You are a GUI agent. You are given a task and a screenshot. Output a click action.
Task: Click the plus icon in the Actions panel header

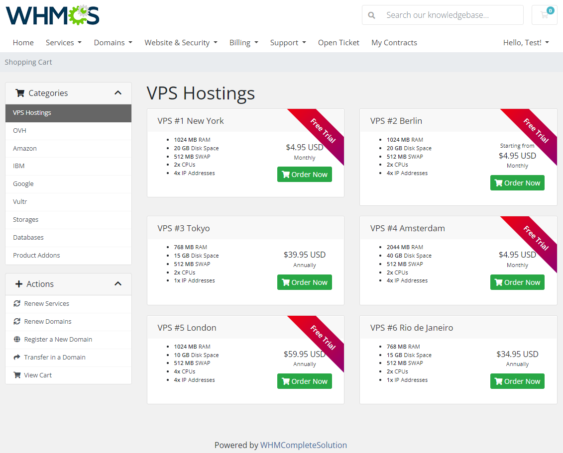tap(19, 283)
